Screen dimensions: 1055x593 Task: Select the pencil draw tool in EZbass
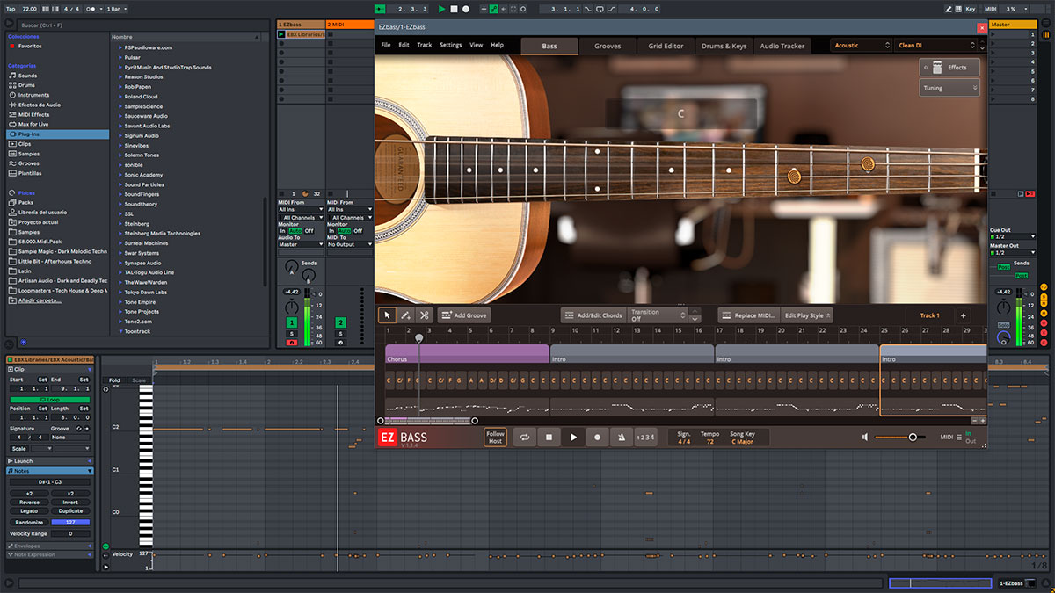point(405,315)
